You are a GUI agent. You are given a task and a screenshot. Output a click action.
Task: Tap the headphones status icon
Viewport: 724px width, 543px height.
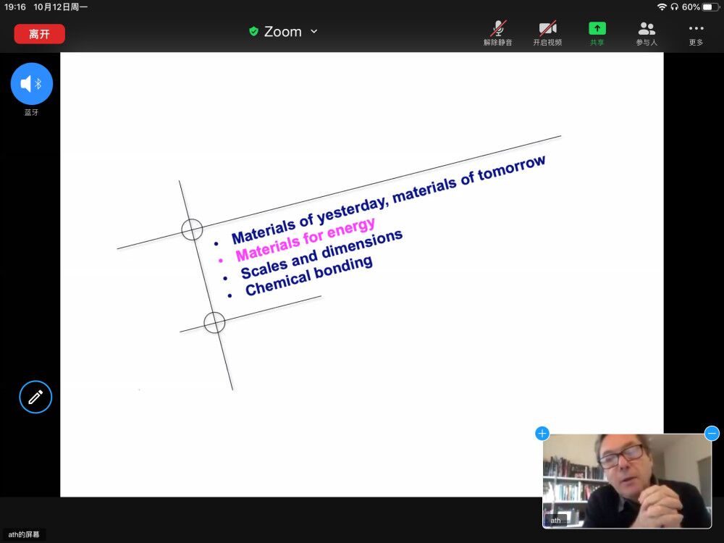[675, 7]
